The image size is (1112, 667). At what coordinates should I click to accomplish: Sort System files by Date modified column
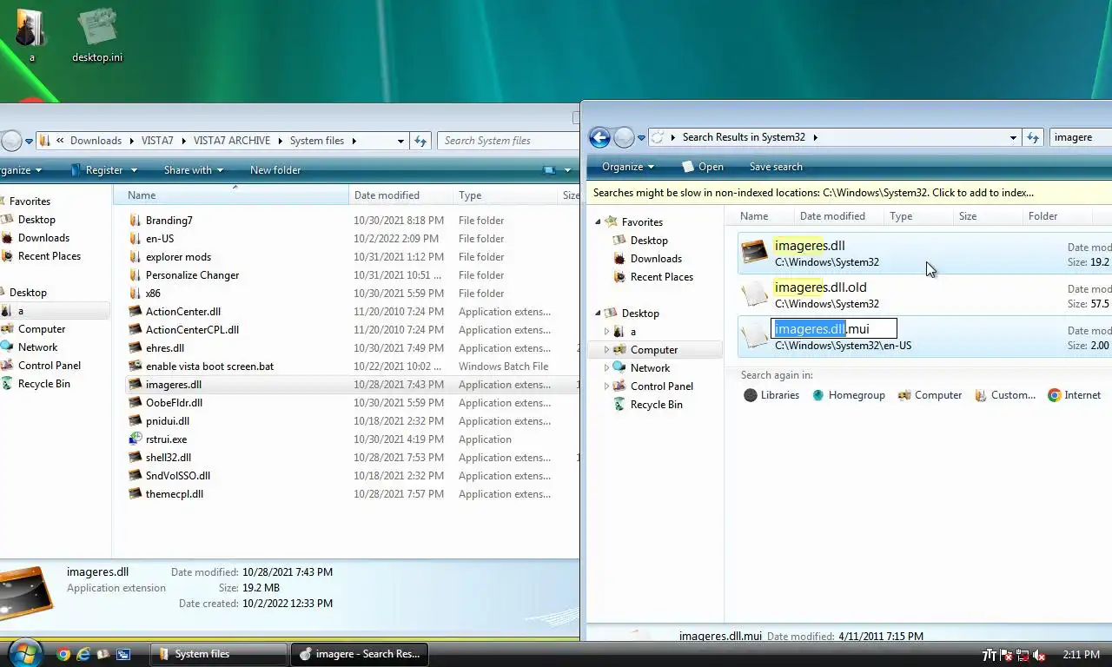(400, 195)
